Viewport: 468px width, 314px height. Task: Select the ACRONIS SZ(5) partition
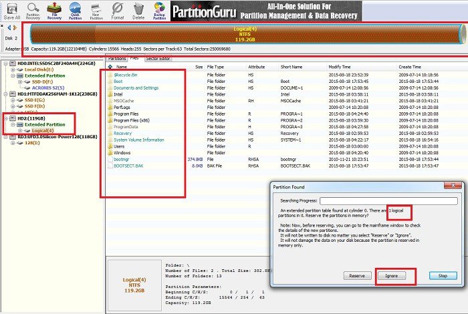(48, 88)
